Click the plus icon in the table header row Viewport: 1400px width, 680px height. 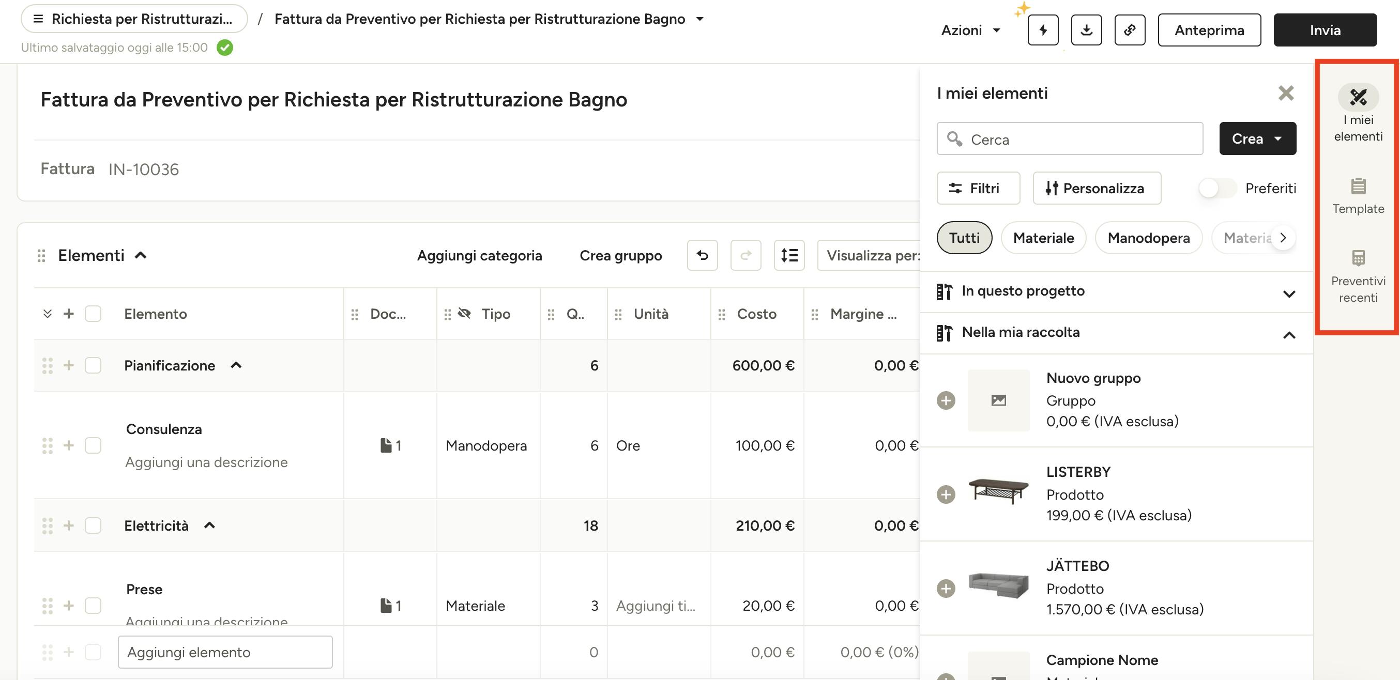click(68, 313)
